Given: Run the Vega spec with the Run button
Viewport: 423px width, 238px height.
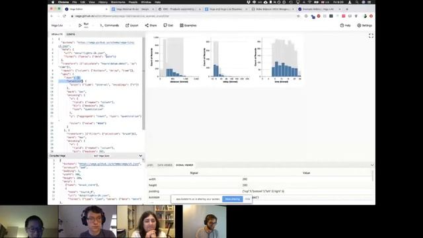Looking at the screenshot, I should point(83,25).
